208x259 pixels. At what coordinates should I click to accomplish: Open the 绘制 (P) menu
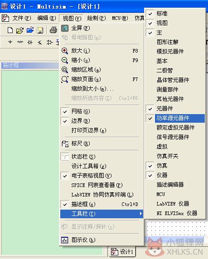[97, 18]
